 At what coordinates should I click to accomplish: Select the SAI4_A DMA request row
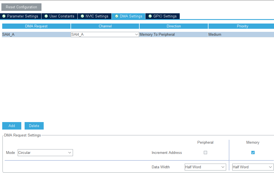pos(36,34)
